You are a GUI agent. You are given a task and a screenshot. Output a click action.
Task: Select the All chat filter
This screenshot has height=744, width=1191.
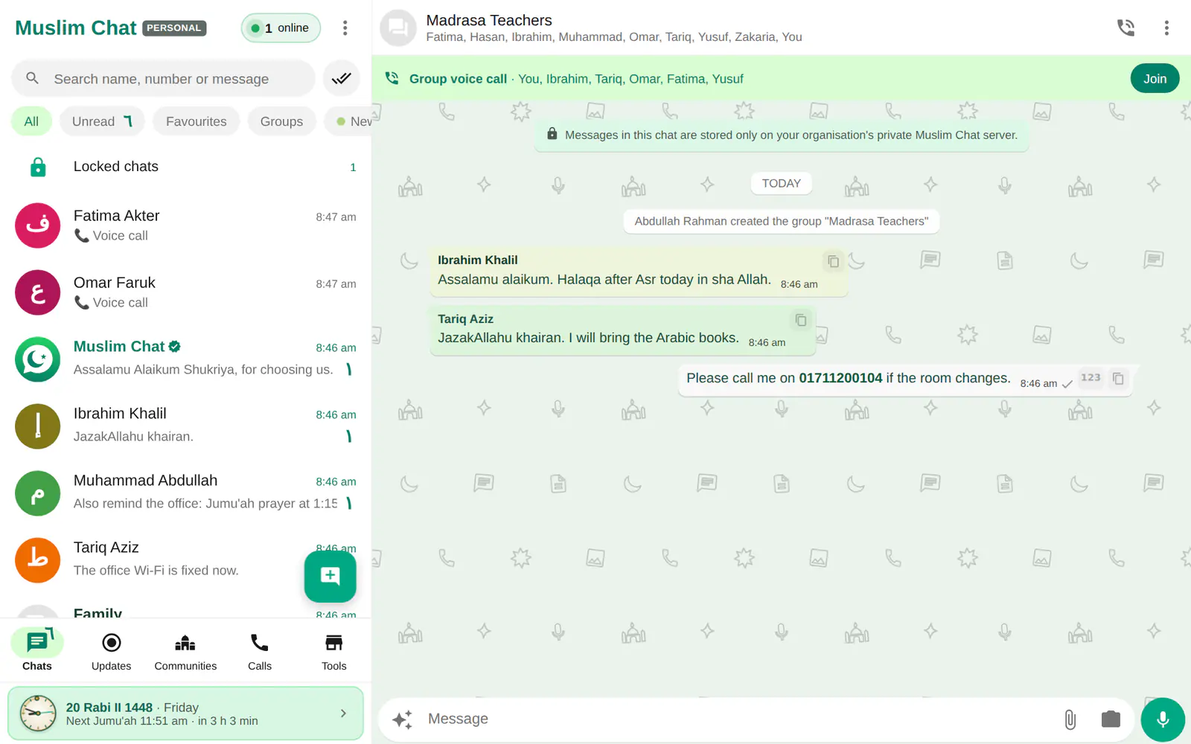tap(31, 121)
